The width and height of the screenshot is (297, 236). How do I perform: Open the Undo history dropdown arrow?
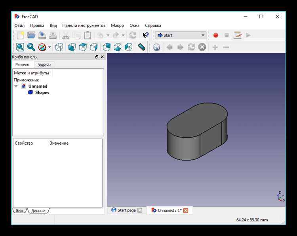108,35
